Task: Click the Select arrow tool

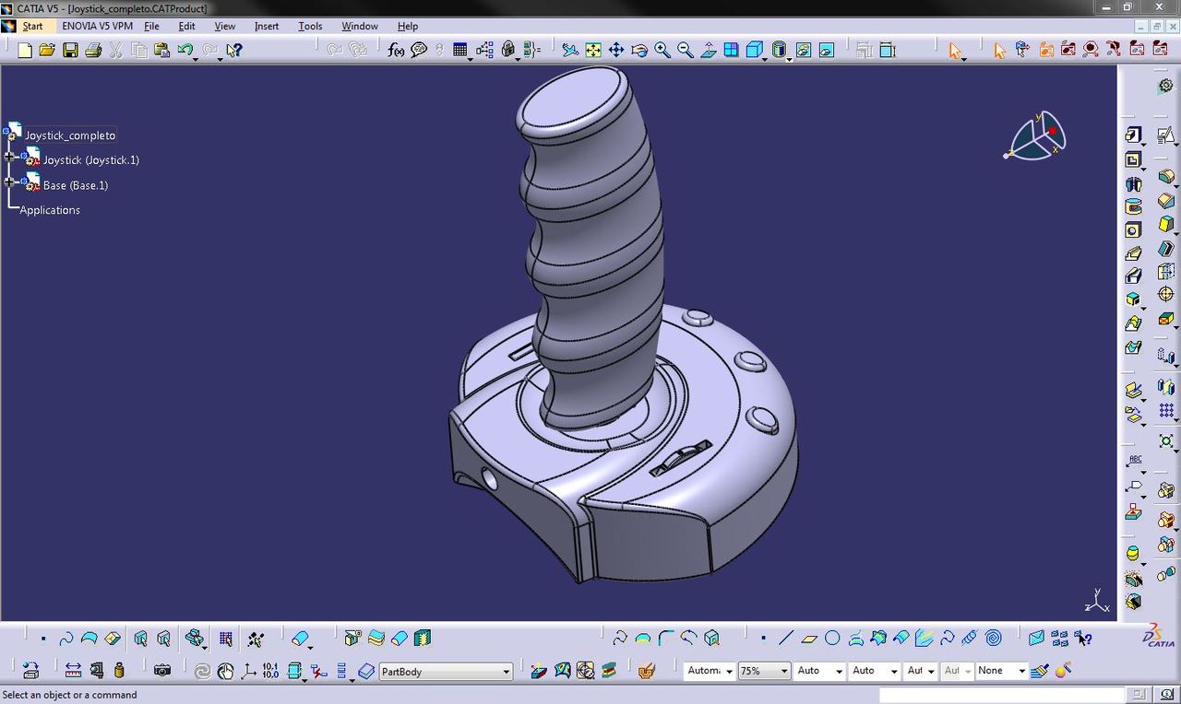Action: [x=955, y=50]
